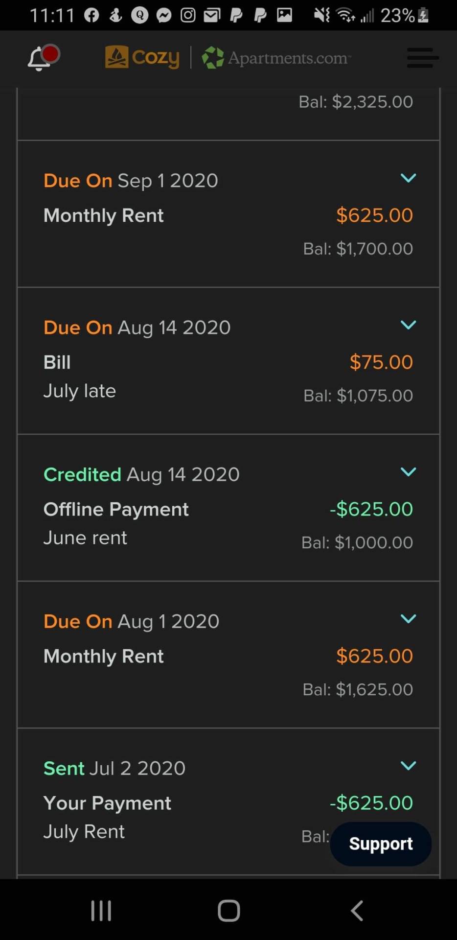Open the notifications bell icon
This screenshot has height=940, width=457.
pyautogui.click(x=43, y=58)
